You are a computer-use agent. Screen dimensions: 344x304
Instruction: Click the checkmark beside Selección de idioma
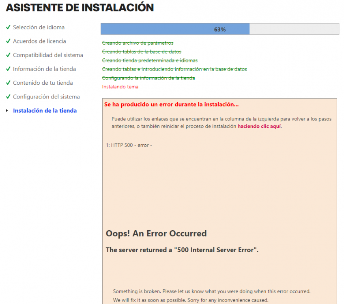(9, 28)
